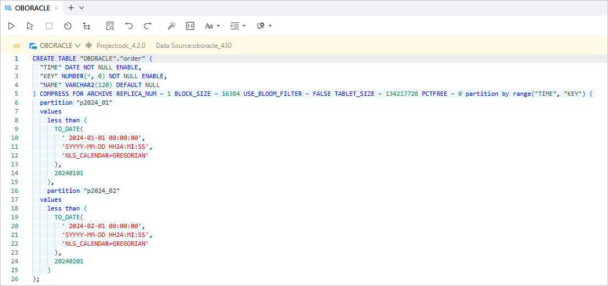The height and width of the screenshot is (286, 608).
Task: Click the 1:1 toolbar icon
Action: (190, 26)
